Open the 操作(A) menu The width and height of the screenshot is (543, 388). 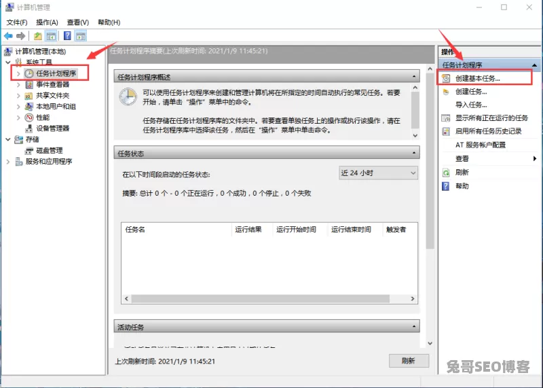(x=47, y=22)
